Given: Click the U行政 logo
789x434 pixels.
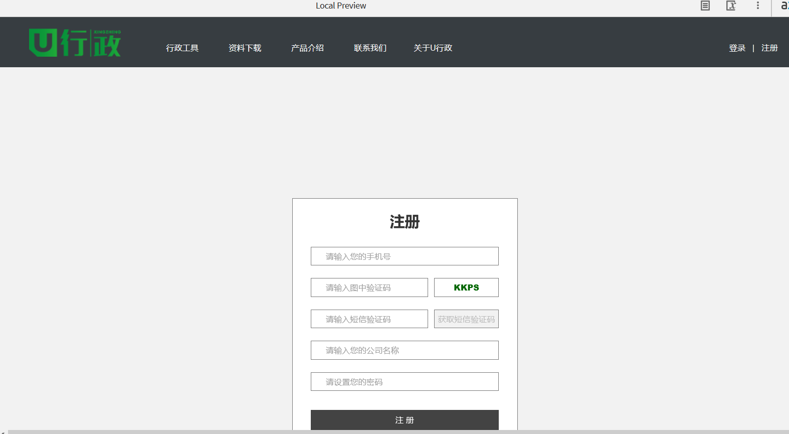Looking at the screenshot, I should point(75,43).
